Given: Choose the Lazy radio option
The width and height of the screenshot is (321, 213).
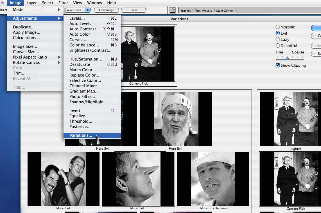Looking at the screenshot, I should tap(278, 39).
